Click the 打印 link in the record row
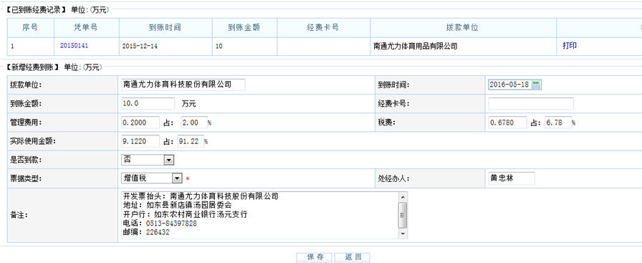Image resolution: width=642 pixels, height=263 pixels. point(570,46)
